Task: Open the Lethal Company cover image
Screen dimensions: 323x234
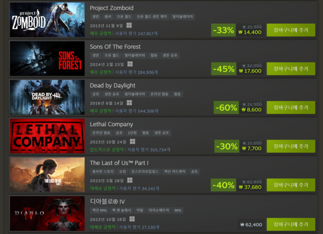Action: coord(47,136)
